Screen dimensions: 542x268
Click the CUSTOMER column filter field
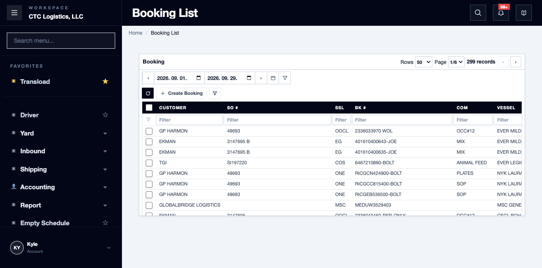click(x=189, y=120)
